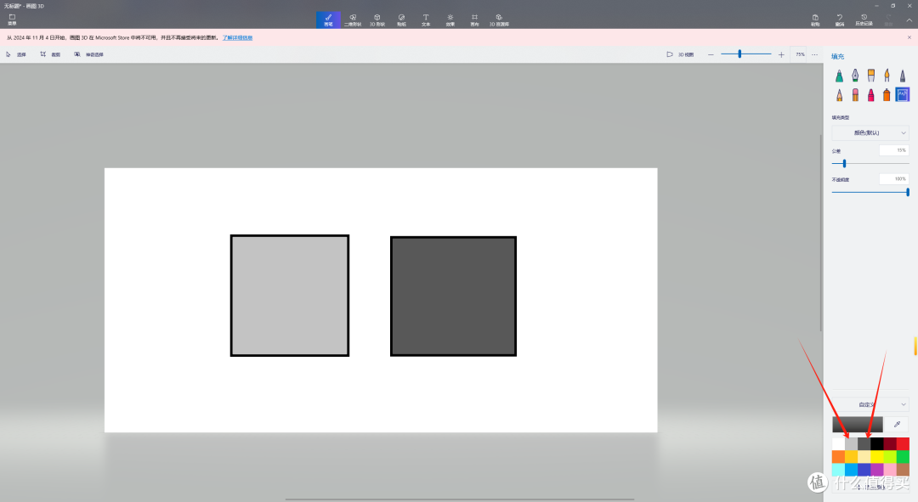This screenshot has width=918, height=502.
Task: Click the Undo icon
Action: [840, 20]
